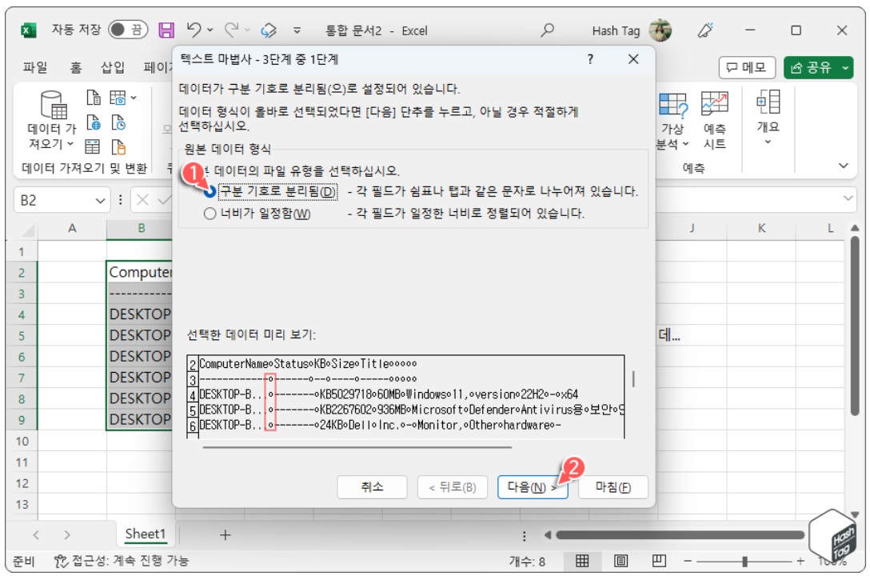This screenshot has height=576, width=870.
Task: Click the 취소 cancel button
Action: click(x=372, y=487)
